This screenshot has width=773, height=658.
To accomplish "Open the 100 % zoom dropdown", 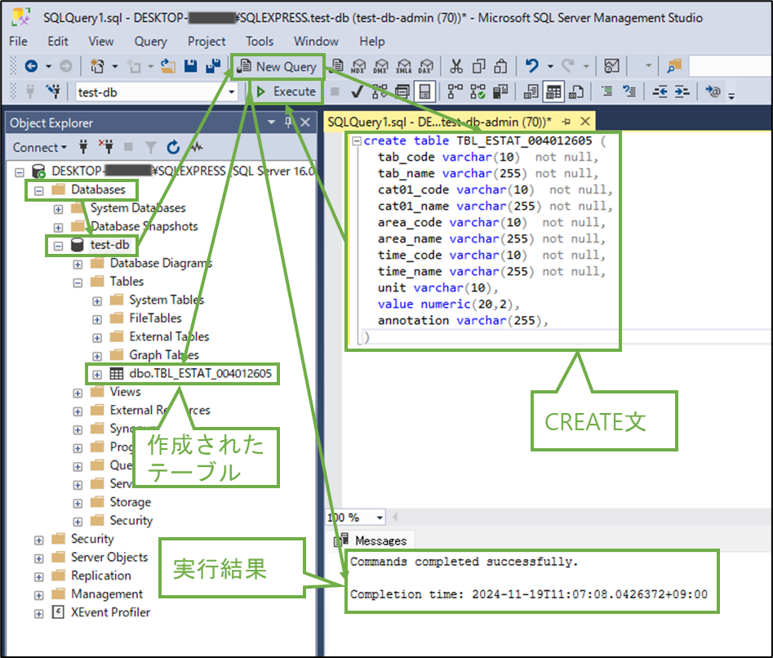I will click(x=379, y=518).
